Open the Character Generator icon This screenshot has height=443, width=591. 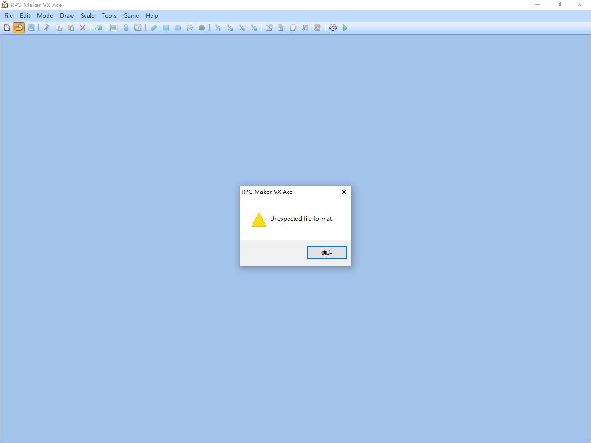click(317, 28)
